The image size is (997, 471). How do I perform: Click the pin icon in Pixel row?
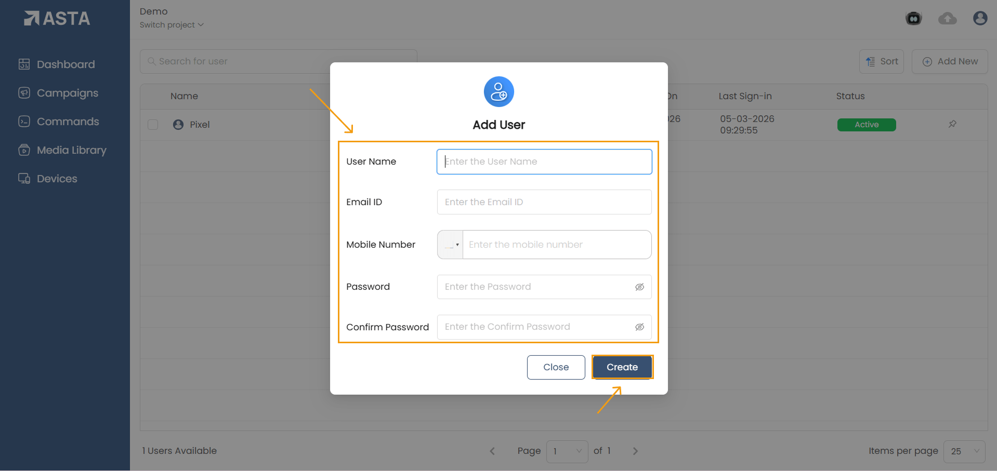click(952, 124)
